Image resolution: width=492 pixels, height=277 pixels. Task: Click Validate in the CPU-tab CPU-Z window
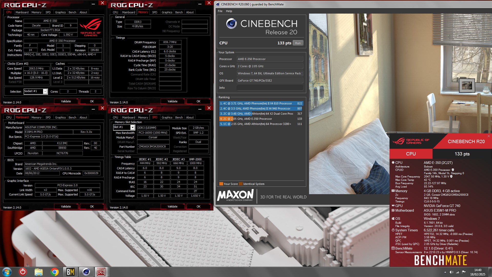click(x=66, y=102)
